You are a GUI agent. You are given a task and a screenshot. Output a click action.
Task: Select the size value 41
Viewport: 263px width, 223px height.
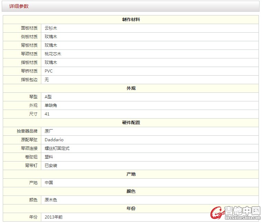click(x=47, y=114)
